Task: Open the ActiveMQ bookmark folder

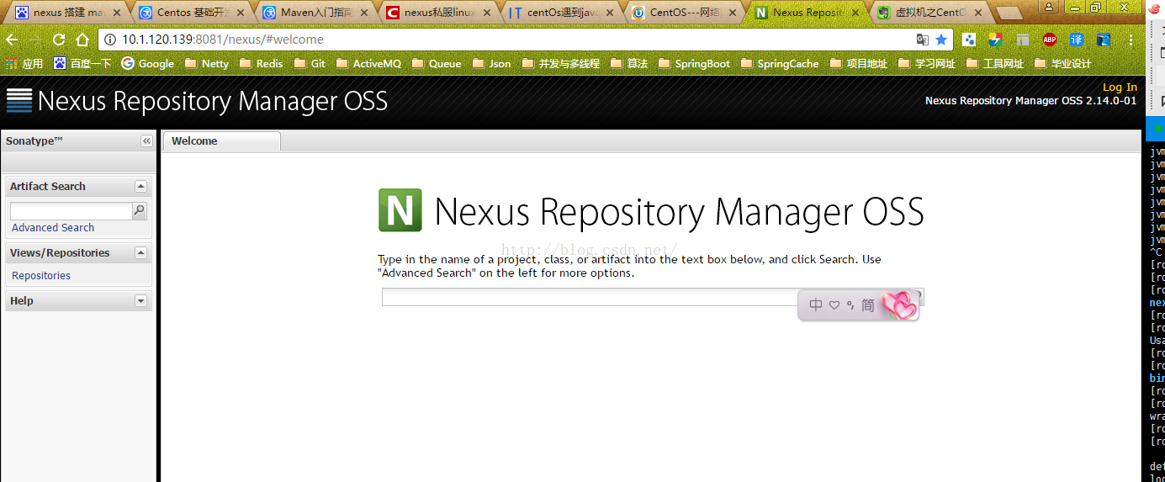Action: click(x=368, y=63)
